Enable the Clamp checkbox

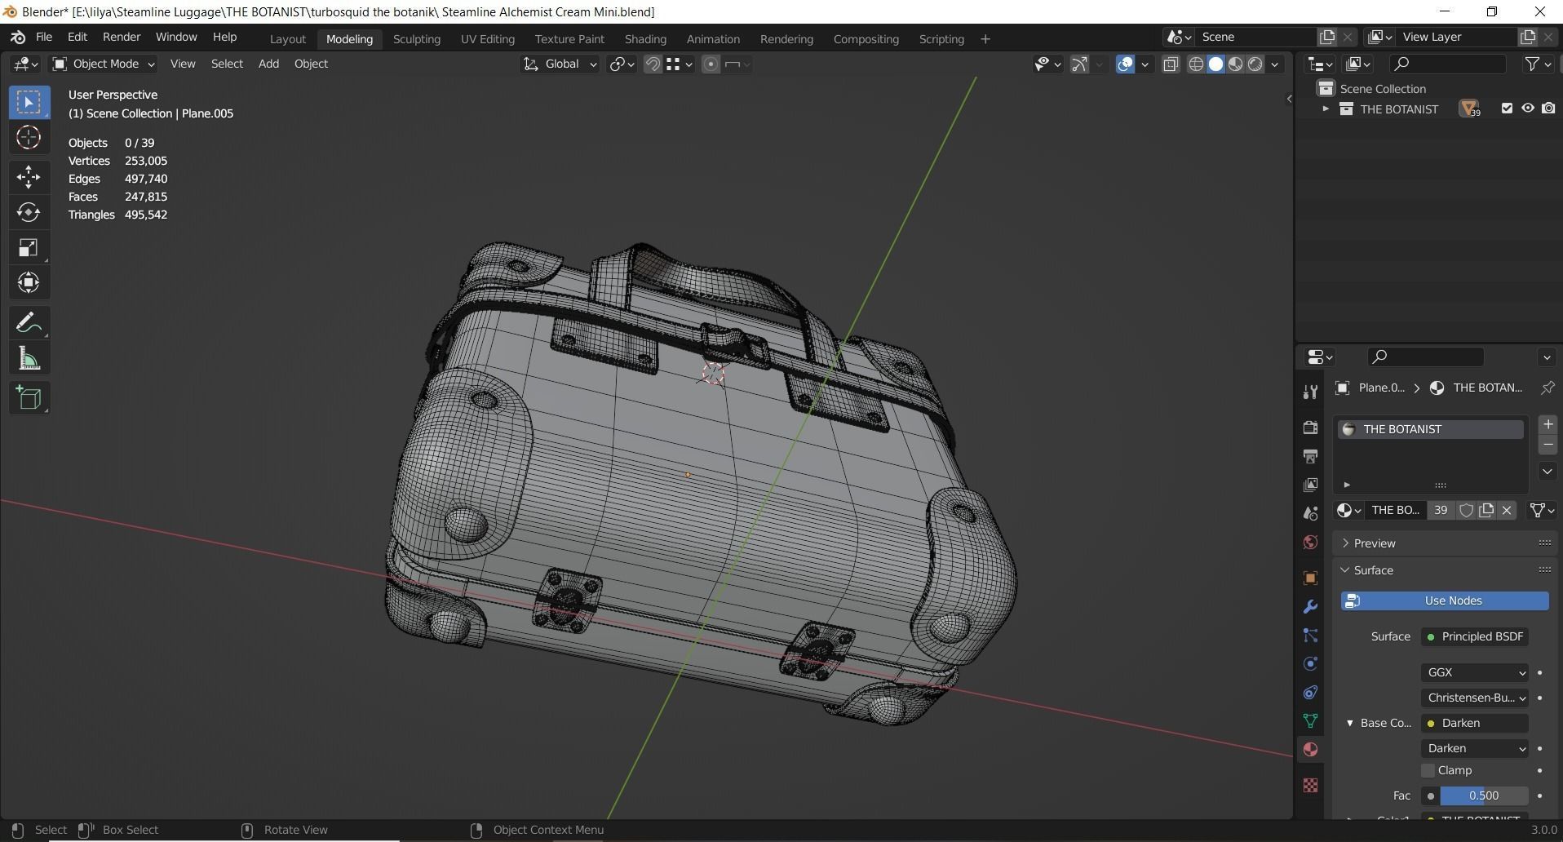(1428, 770)
